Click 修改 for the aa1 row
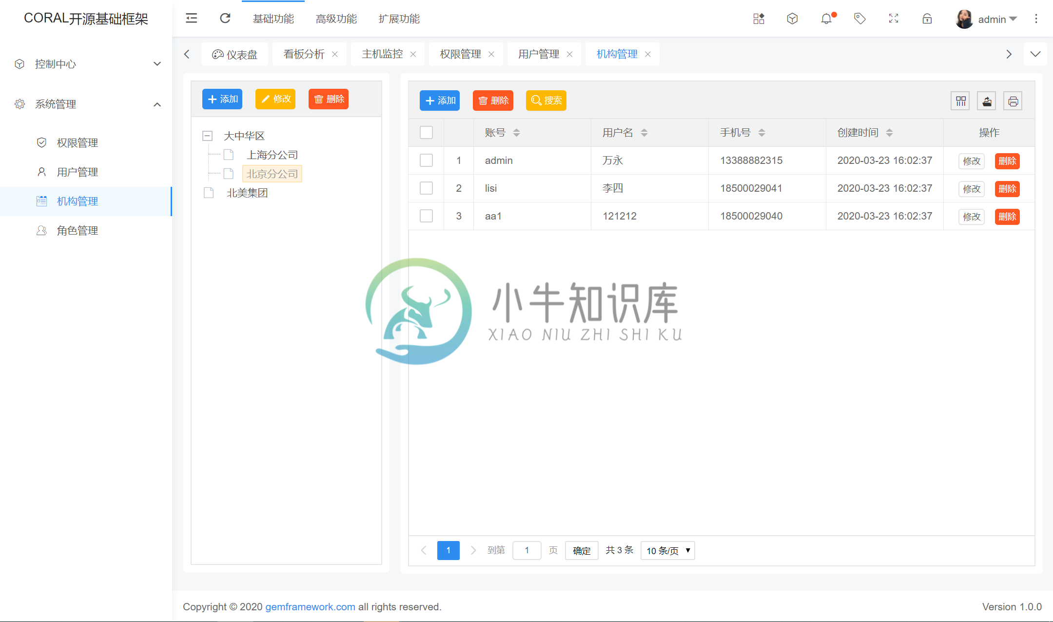1053x622 pixels. pos(972,217)
